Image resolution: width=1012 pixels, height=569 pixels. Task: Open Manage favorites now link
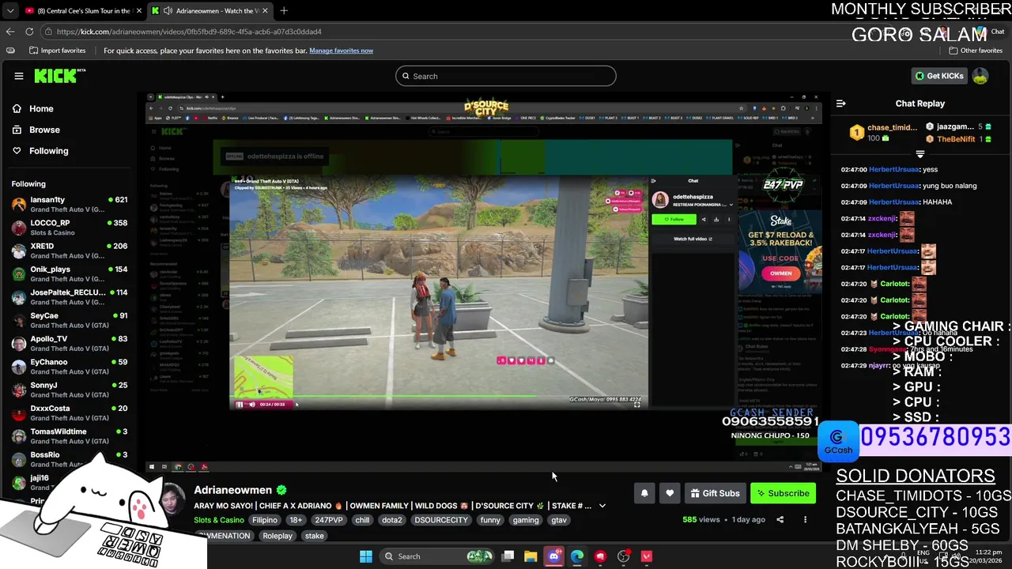pyautogui.click(x=341, y=51)
